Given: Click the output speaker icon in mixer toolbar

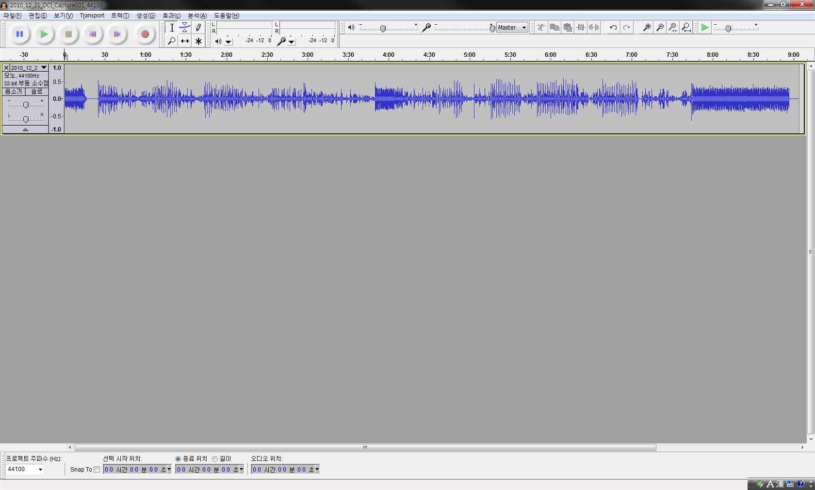Looking at the screenshot, I should 351,28.
